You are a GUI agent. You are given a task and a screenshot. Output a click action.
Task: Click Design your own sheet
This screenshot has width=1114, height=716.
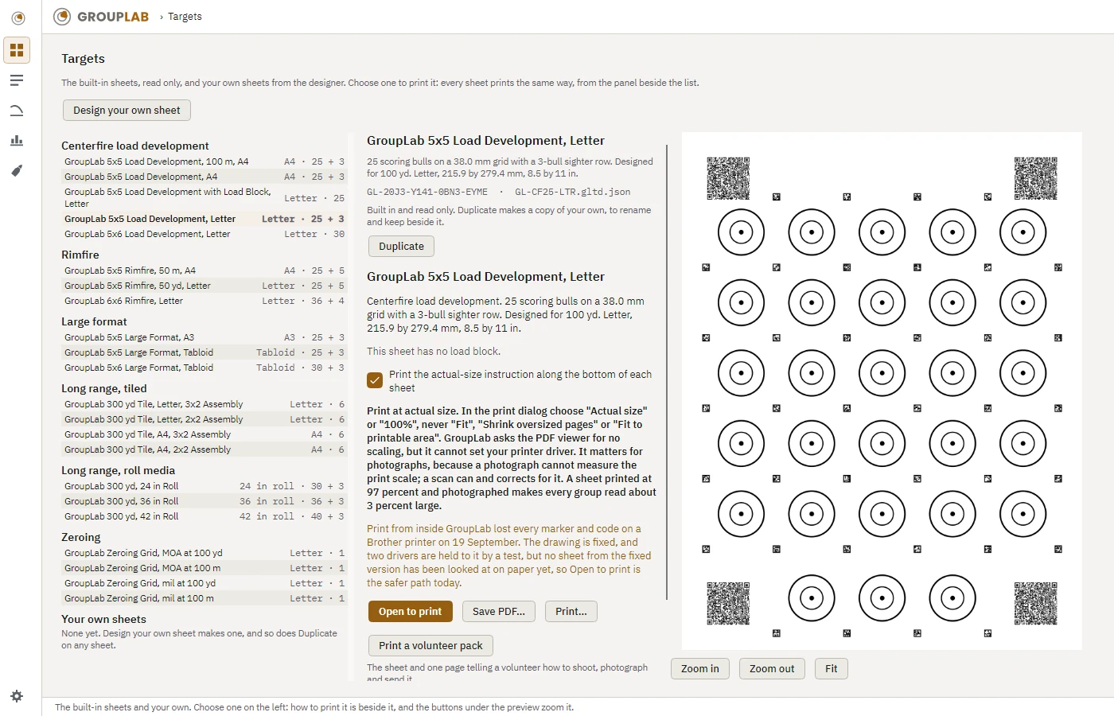[x=127, y=110]
